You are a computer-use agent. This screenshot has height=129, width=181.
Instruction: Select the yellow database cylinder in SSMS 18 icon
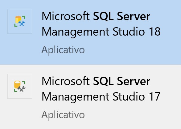[x=18, y=19]
